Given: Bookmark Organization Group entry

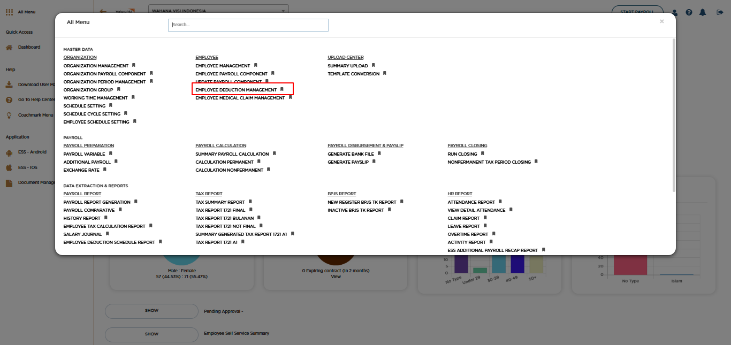Looking at the screenshot, I should pyautogui.click(x=119, y=89).
